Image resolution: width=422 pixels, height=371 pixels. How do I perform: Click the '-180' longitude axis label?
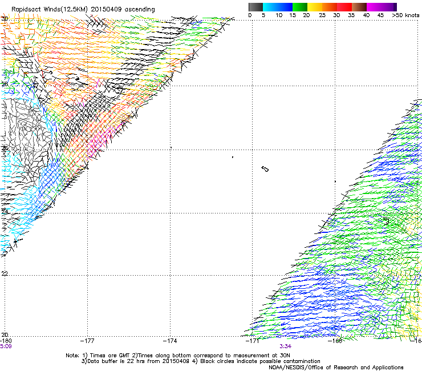(x=5, y=341)
